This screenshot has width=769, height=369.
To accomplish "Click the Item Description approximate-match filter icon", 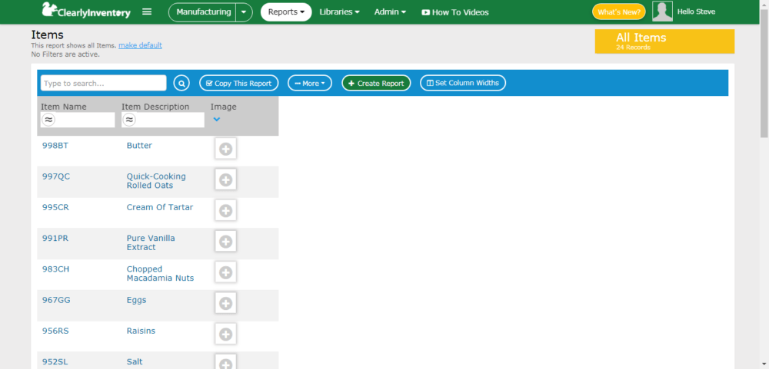I will [x=129, y=120].
